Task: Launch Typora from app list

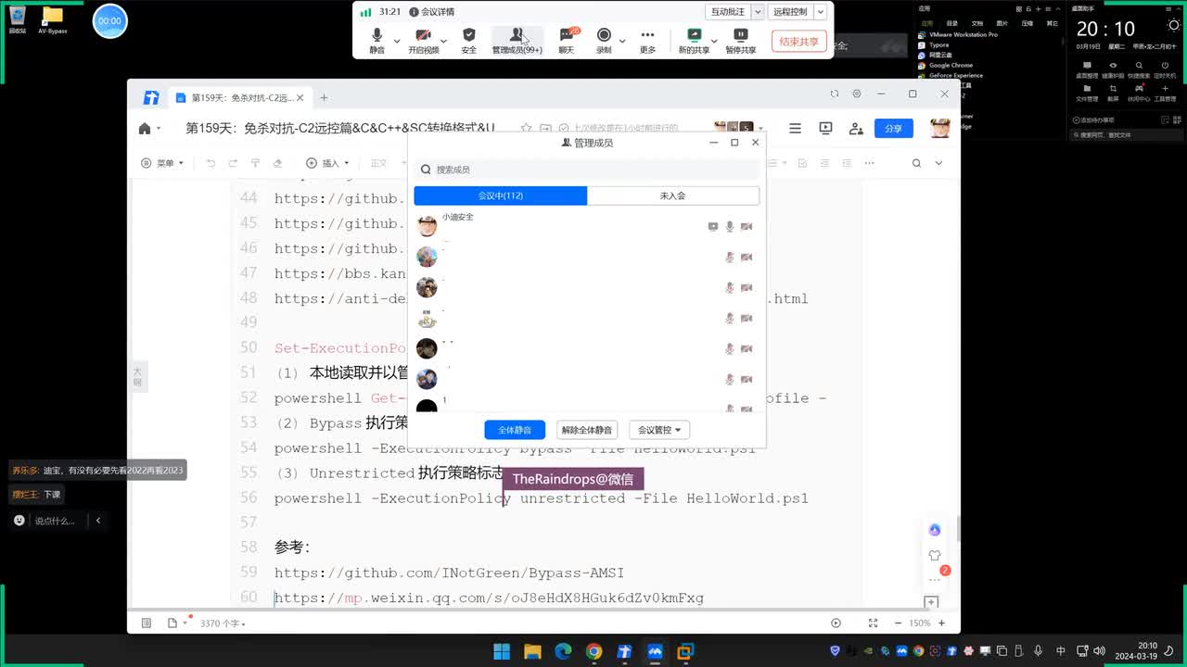Action: (x=934, y=44)
